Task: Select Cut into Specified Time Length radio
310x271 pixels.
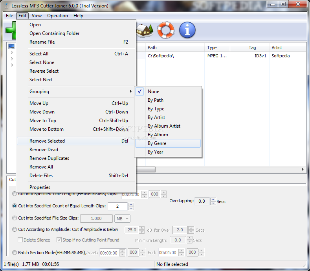Action: (15, 194)
